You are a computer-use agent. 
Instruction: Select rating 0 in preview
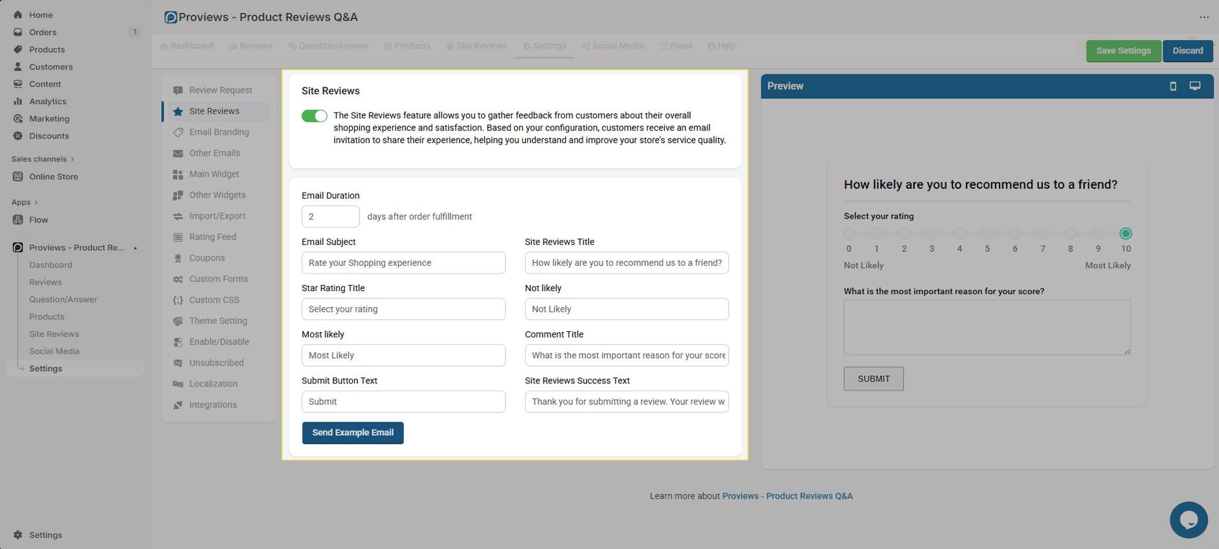849,233
